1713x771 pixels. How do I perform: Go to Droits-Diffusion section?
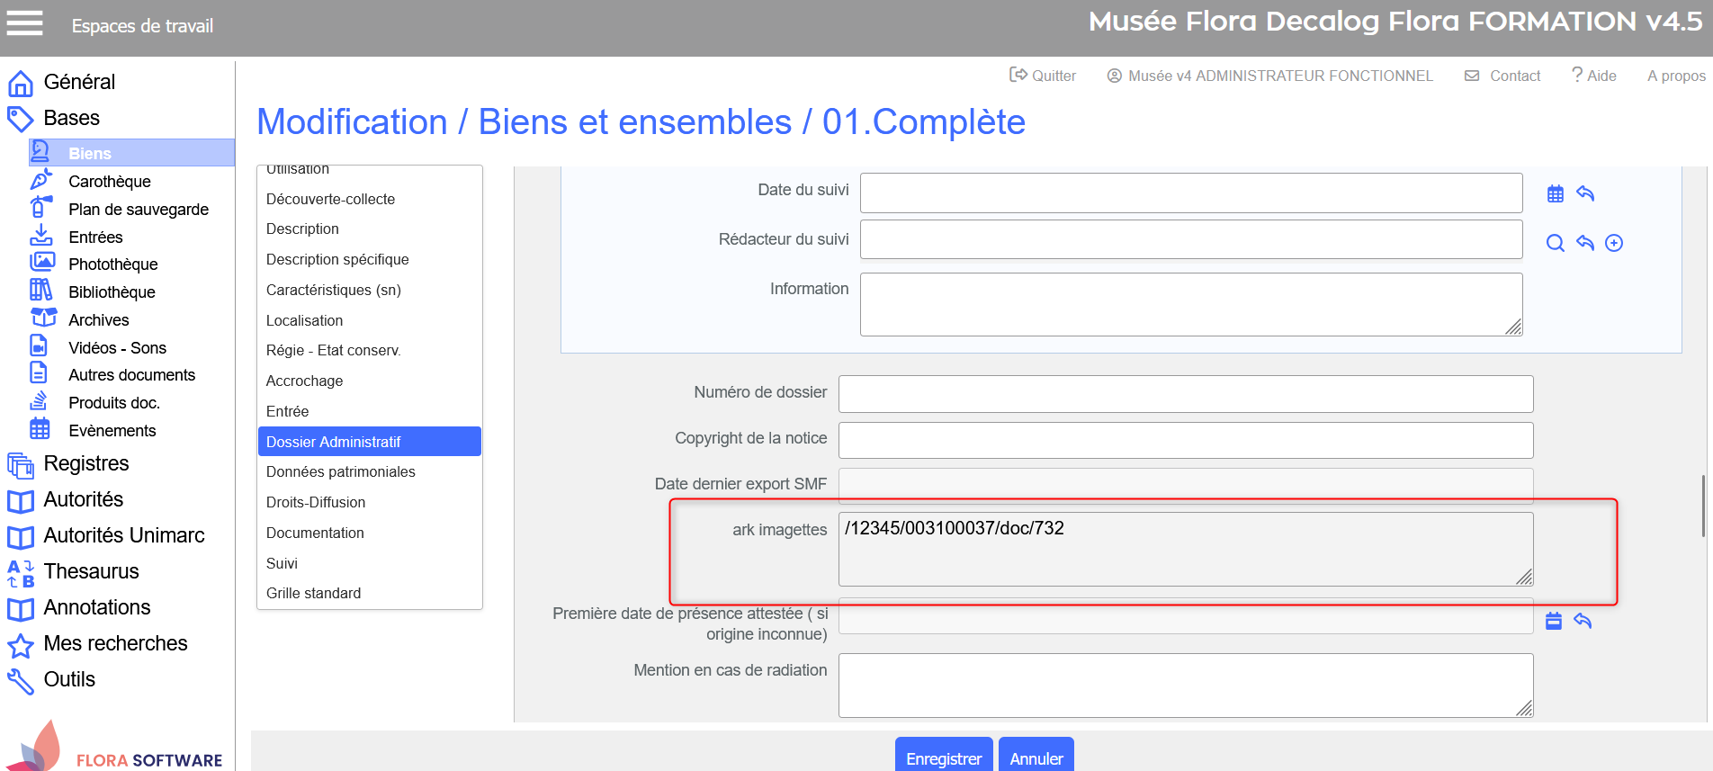point(370,502)
